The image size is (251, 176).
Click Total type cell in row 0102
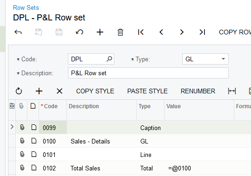(x=150, y=168)
